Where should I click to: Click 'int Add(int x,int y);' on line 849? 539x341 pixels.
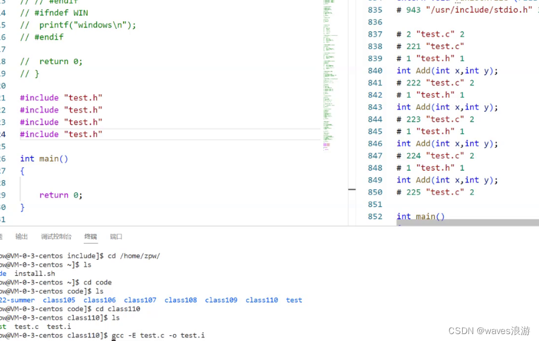pyautogui.click(x=447, y=180)
